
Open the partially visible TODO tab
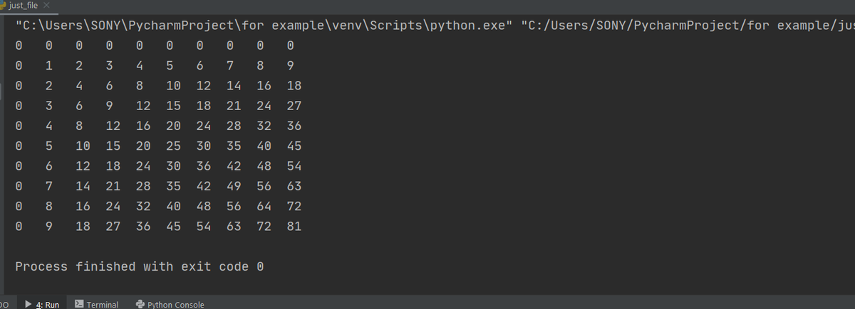coord(4,304)
